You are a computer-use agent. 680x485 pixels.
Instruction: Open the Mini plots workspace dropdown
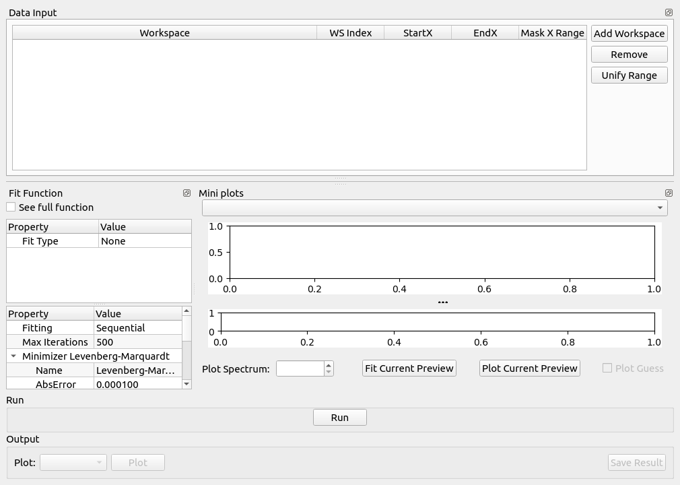(434, 208)
